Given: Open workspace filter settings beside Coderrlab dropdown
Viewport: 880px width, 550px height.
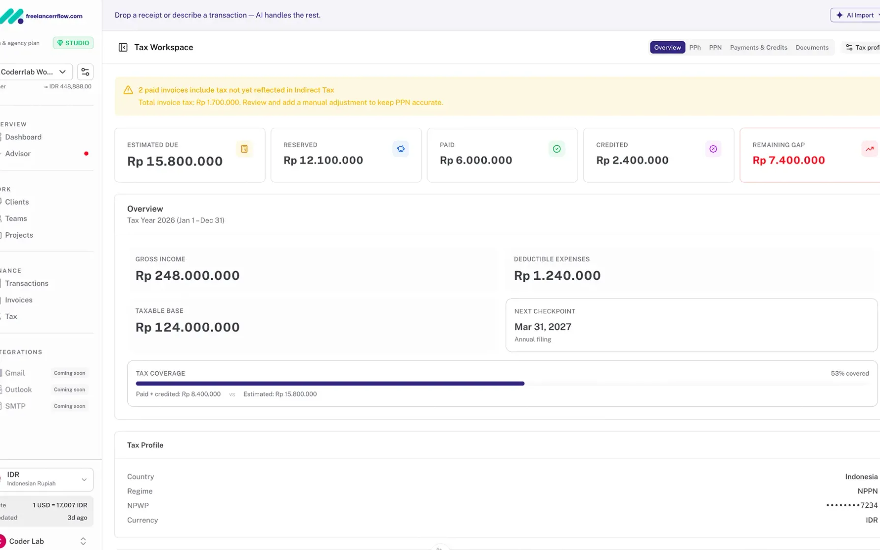Looking at the screenshot, I should click(x=85, y=72).
